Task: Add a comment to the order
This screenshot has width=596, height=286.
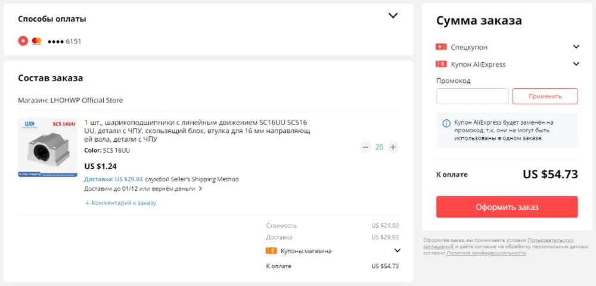Action: coord(120,203)
